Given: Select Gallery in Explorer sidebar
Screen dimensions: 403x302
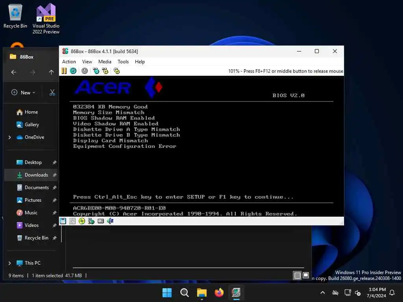Looking at the screenshot, I should pos(31,125).
